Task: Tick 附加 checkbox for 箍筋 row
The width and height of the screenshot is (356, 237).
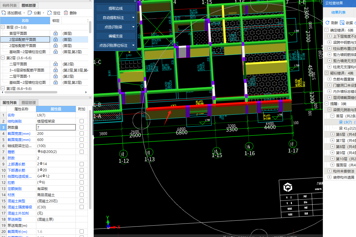Action: (x=82, y=152)
